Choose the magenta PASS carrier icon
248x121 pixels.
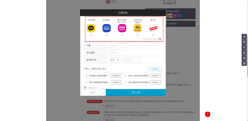coord(122,28)
